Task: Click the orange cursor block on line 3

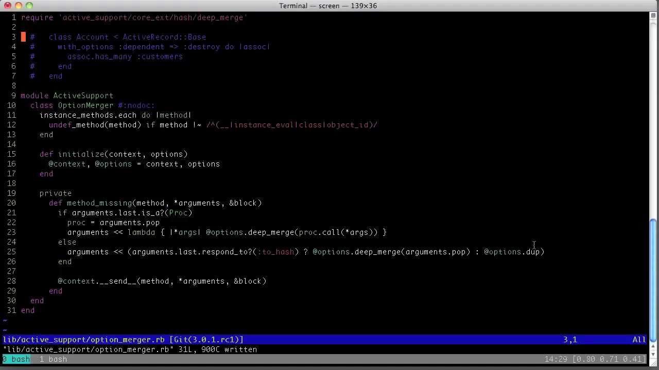Action: tap(23, 37)
